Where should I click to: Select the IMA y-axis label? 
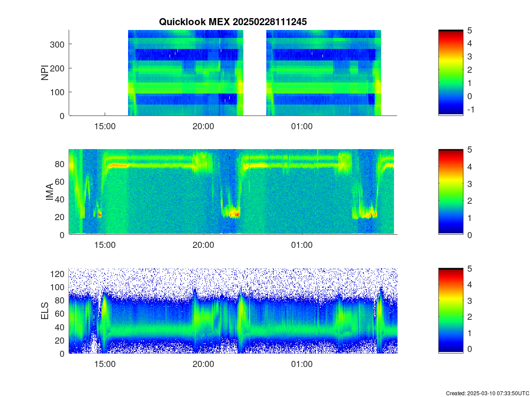(49, 192)
